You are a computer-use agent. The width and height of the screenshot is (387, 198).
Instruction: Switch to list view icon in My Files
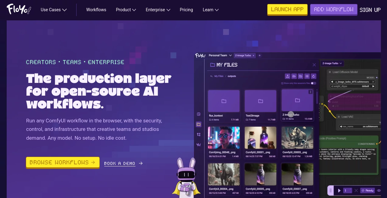point(307,76)
